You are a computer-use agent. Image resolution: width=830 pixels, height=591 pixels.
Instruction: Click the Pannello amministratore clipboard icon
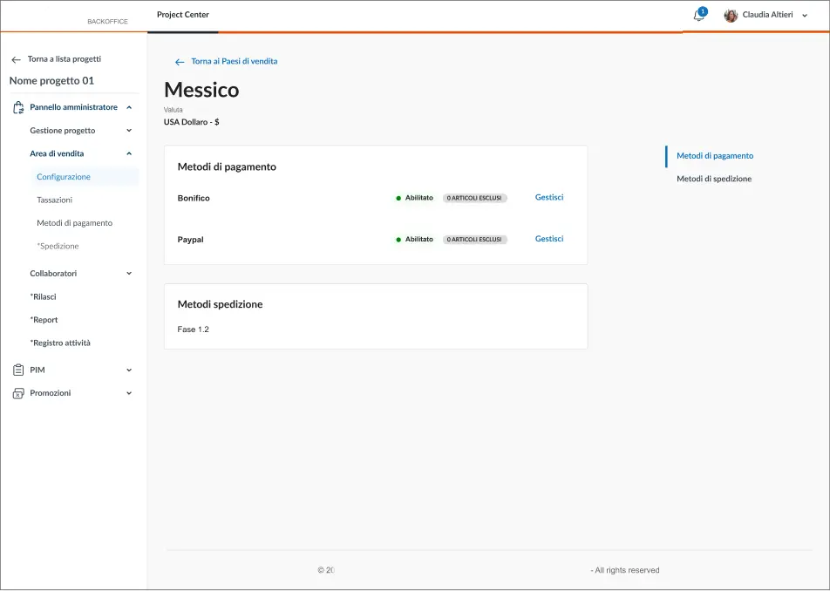(18, 108)
